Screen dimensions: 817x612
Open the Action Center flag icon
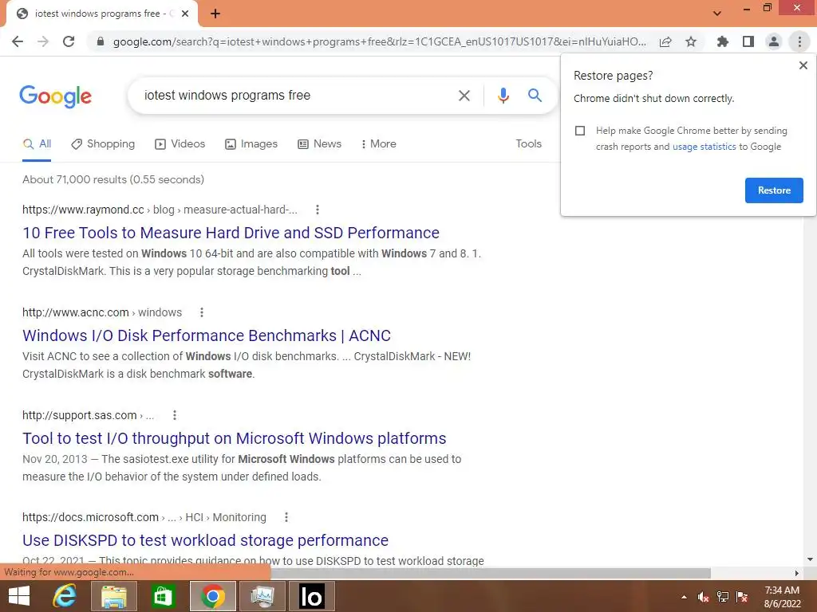742,597
